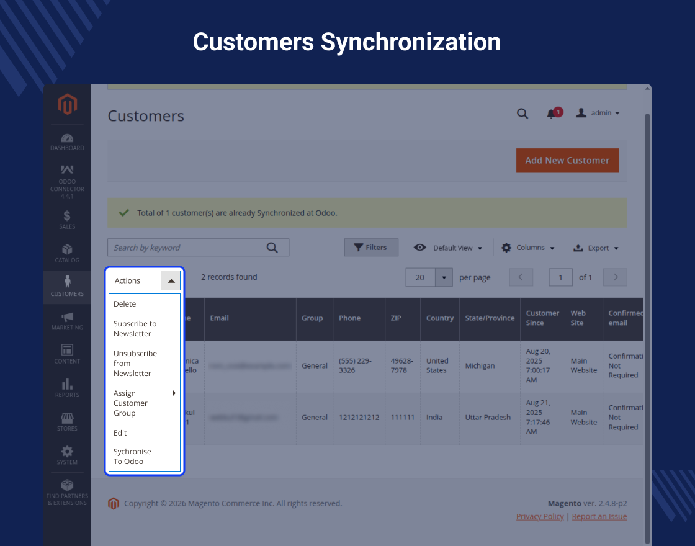
Task: Click the page number input field
Action: (561, 277)
